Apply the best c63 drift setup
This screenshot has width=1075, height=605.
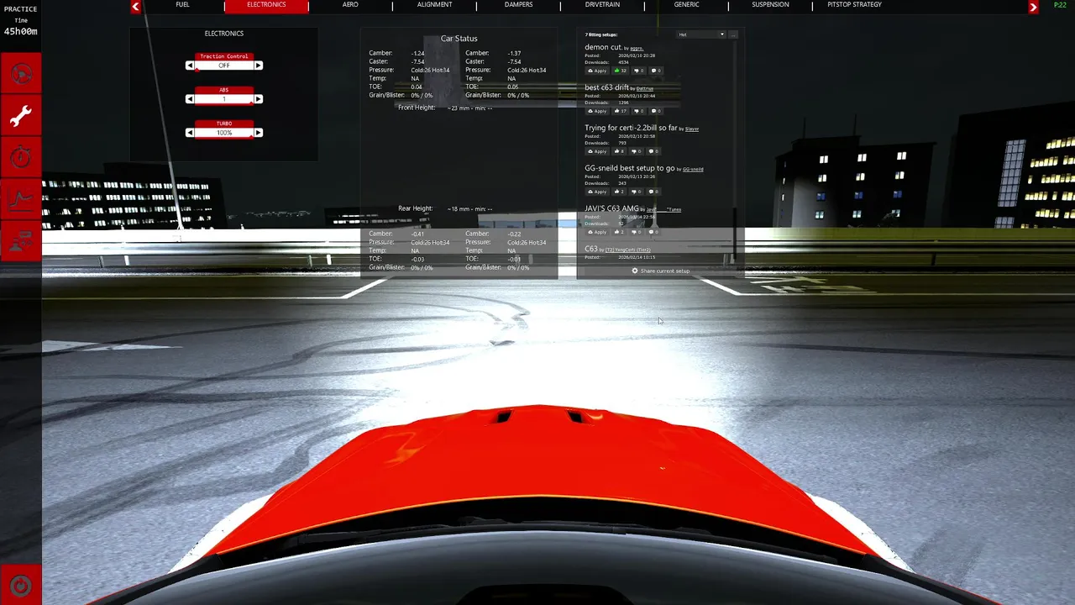click(597, 111)
